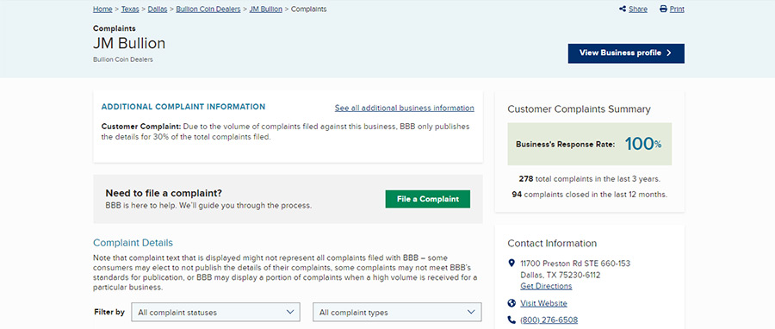Click the Filter by label
This screenshot has width=775, height=329.
click(109, 312)
